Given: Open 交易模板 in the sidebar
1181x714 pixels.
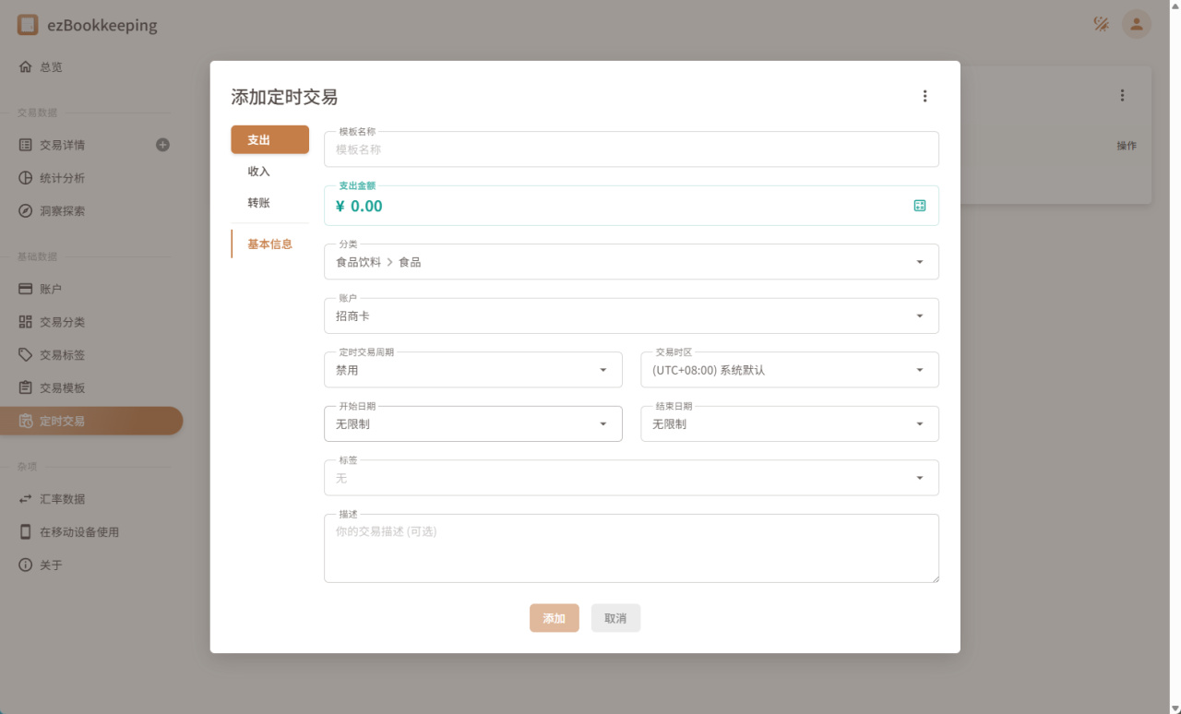Looking at the screenshot, I should coord(91,387).
